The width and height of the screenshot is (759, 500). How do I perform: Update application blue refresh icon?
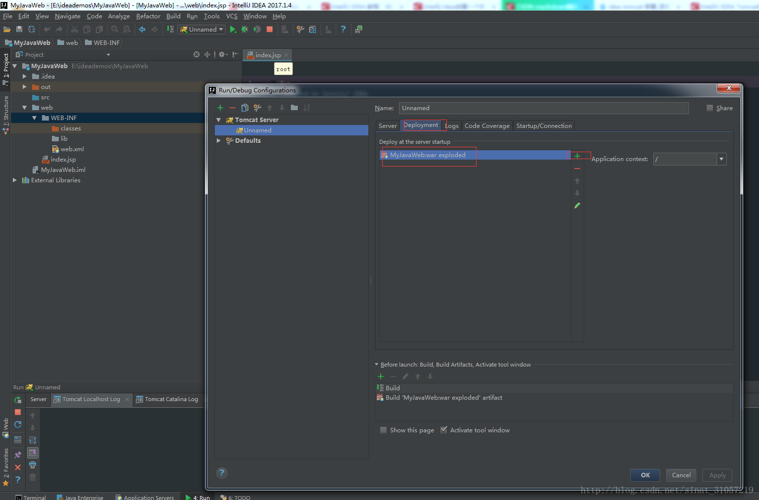(18, 424)
